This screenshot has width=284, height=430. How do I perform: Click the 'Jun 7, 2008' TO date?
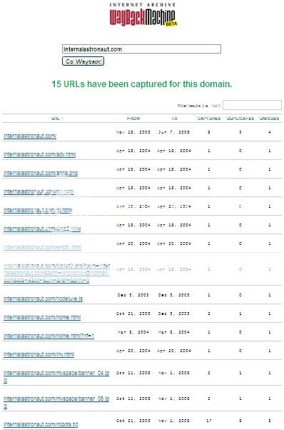pos(174,132)
